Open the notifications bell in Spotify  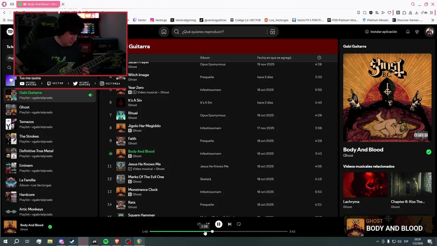coord(408,32)
